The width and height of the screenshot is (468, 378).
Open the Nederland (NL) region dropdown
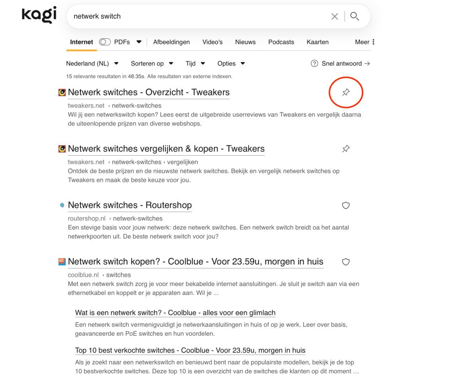pyautogui.click(x=92, y=64)
